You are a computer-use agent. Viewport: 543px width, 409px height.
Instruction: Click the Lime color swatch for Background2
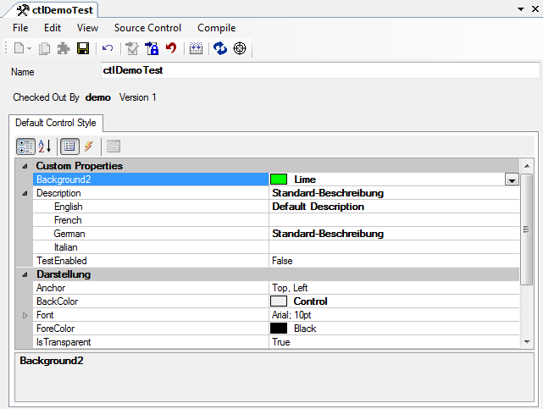point(279,180)
